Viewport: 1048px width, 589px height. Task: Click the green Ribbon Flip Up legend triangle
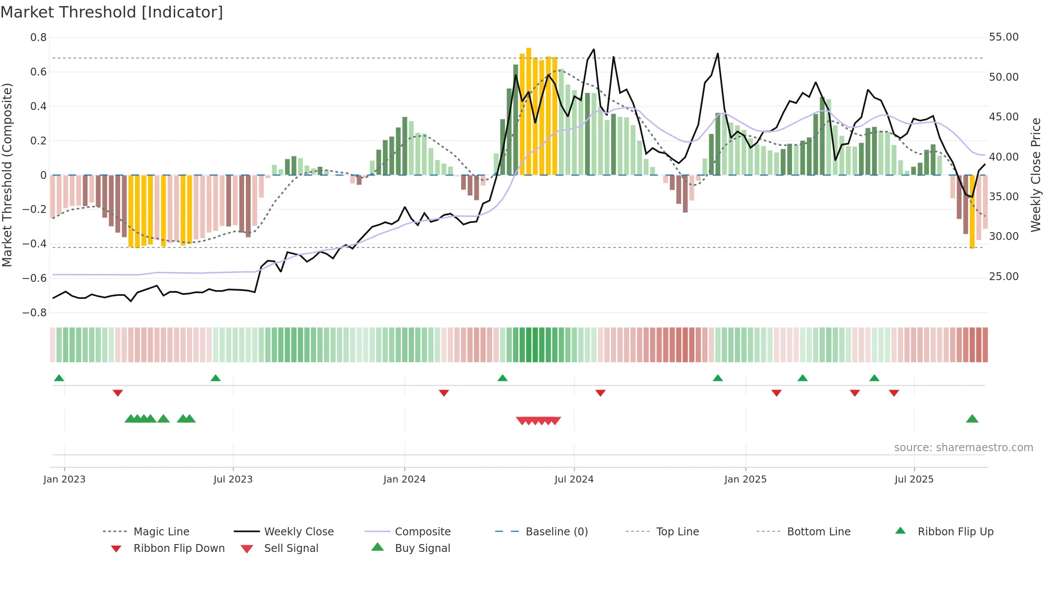tap(900, 531)
